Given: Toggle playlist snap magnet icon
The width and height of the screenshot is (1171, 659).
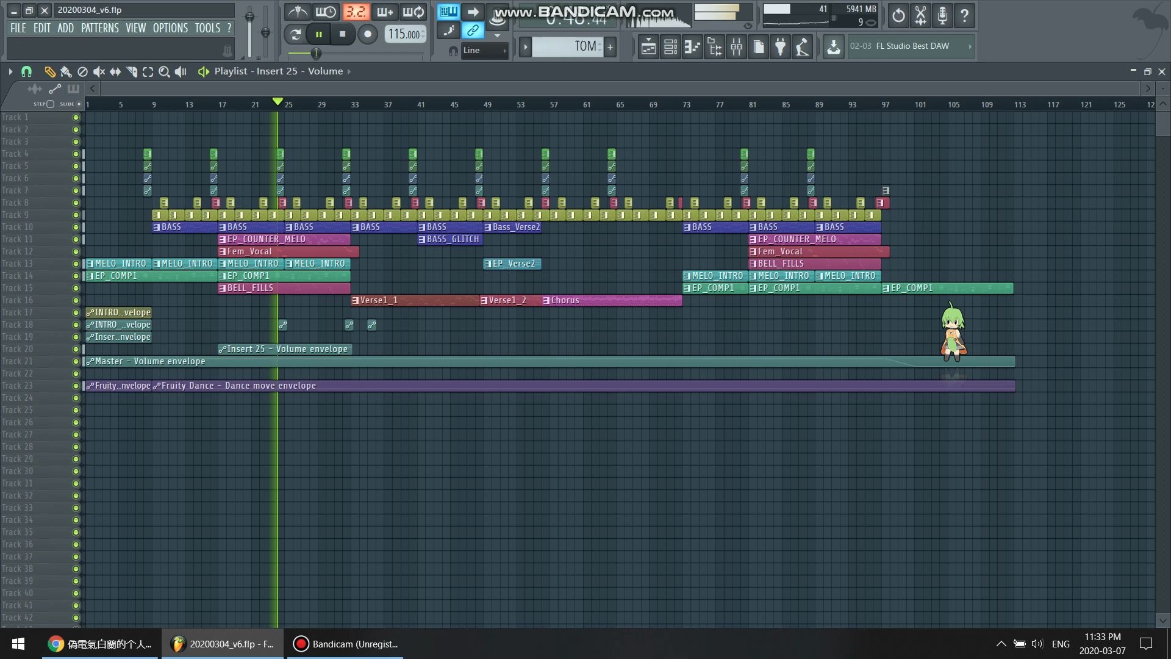Looking at the screenshot, I should tap(26, 71).
